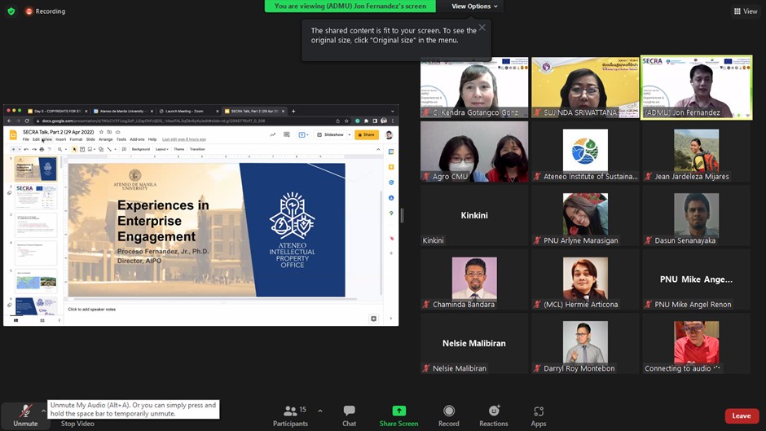This screenshot has width=766, height=431.
Task: Select slide 5 map thumbnail in filmstrip
Action: [x=36, y=281]
